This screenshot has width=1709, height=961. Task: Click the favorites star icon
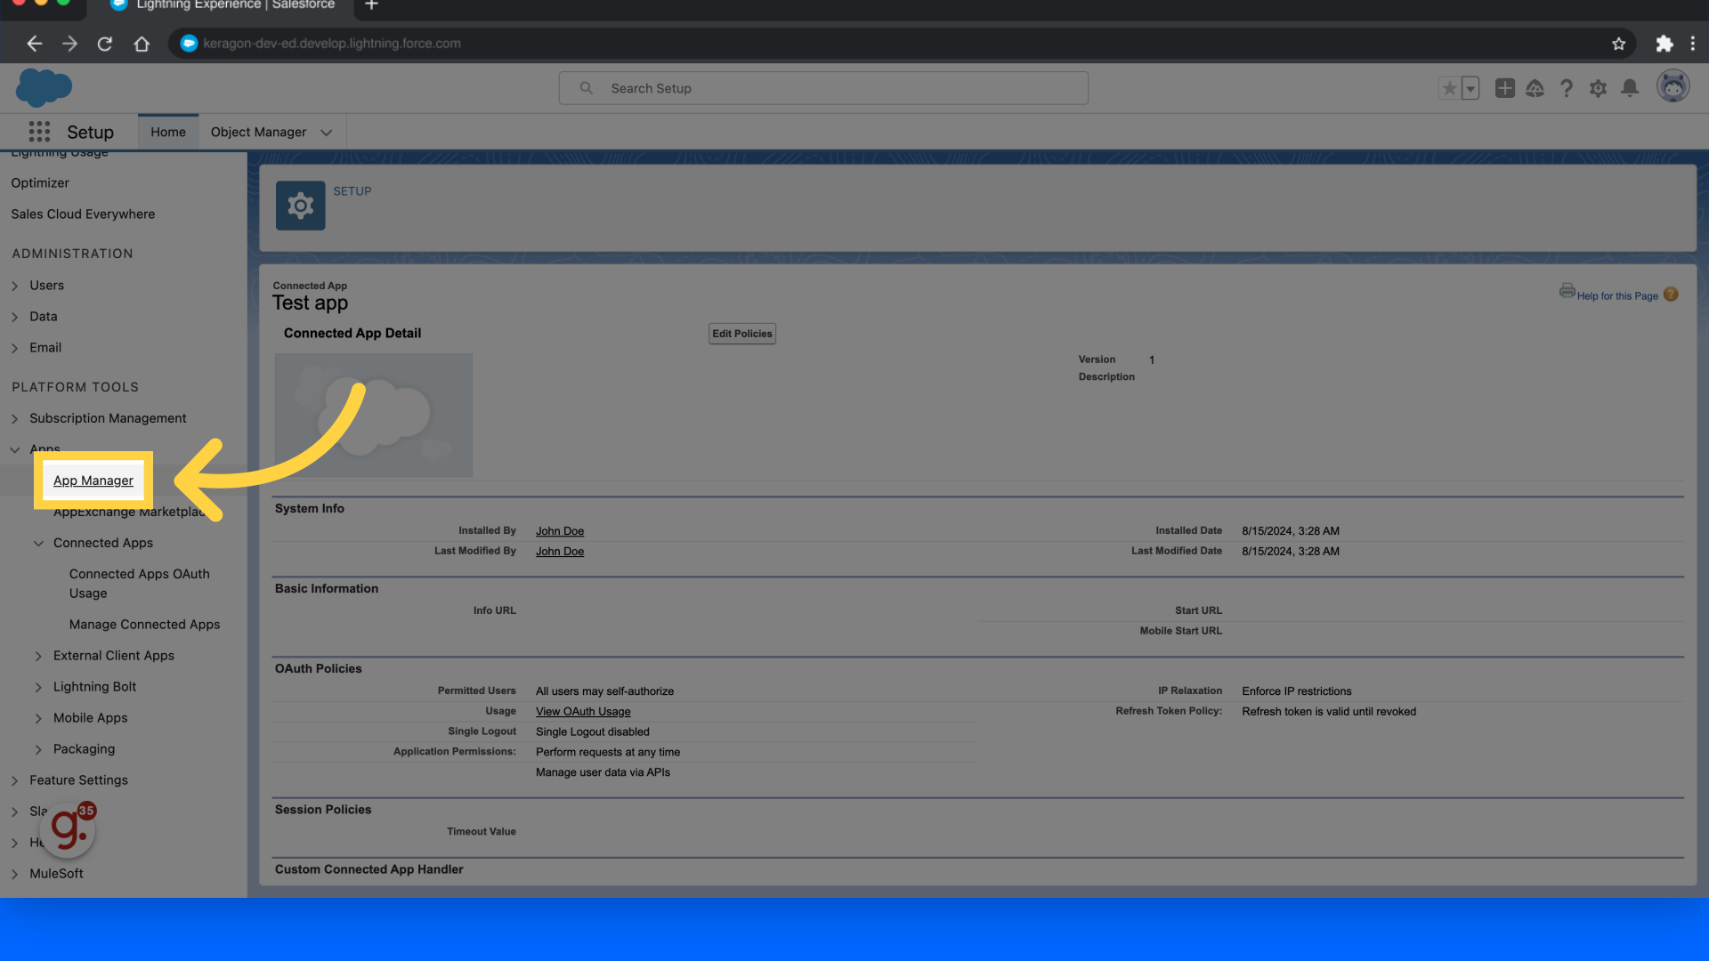pyautogui.click(x=1449, y=88)
